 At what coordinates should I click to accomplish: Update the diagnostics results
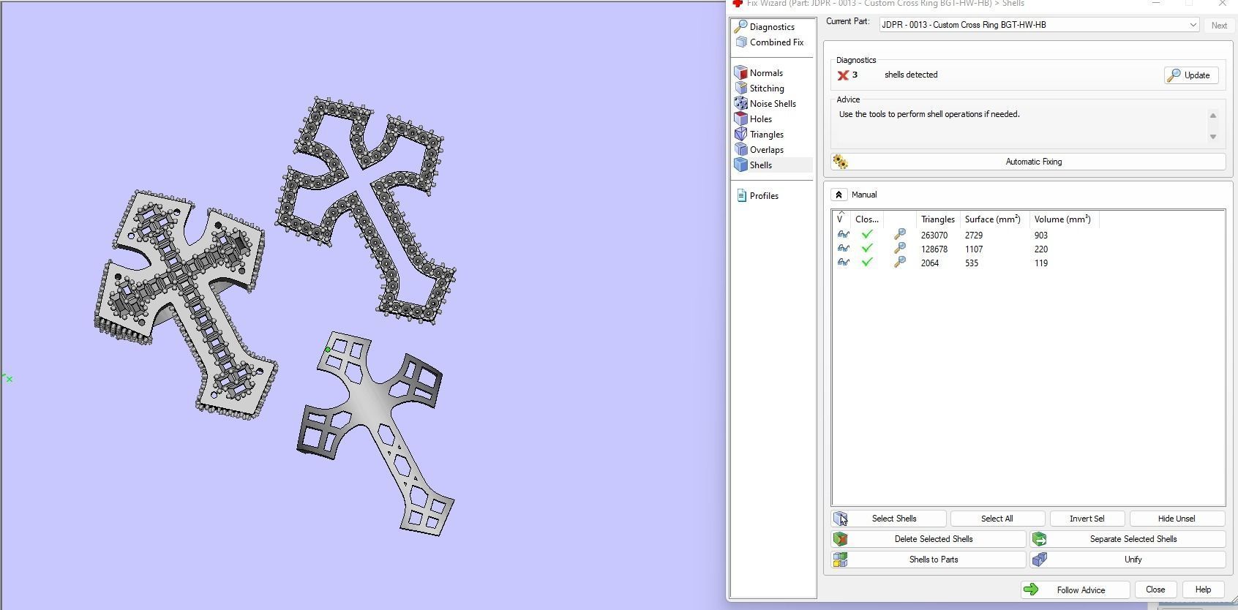(1191, 75)
